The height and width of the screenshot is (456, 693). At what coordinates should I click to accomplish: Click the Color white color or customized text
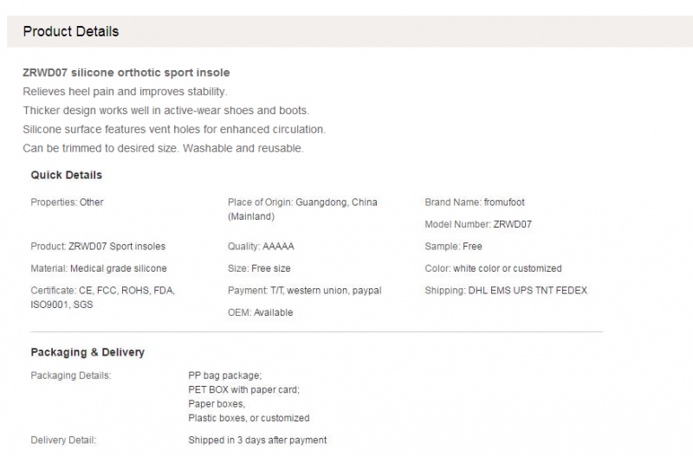pyautogui.click(x=493, y=268)
